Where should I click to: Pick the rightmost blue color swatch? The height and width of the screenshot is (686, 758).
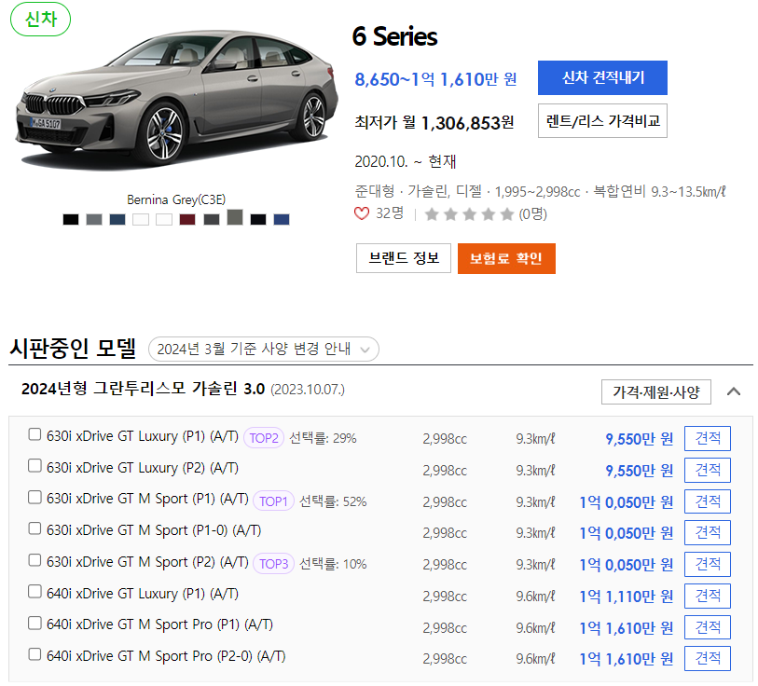282,219
